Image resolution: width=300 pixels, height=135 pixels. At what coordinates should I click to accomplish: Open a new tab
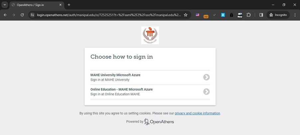69,5
